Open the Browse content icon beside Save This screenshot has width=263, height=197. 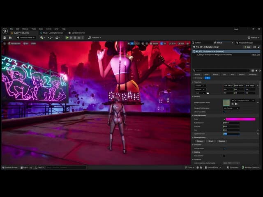pos(10,38)
